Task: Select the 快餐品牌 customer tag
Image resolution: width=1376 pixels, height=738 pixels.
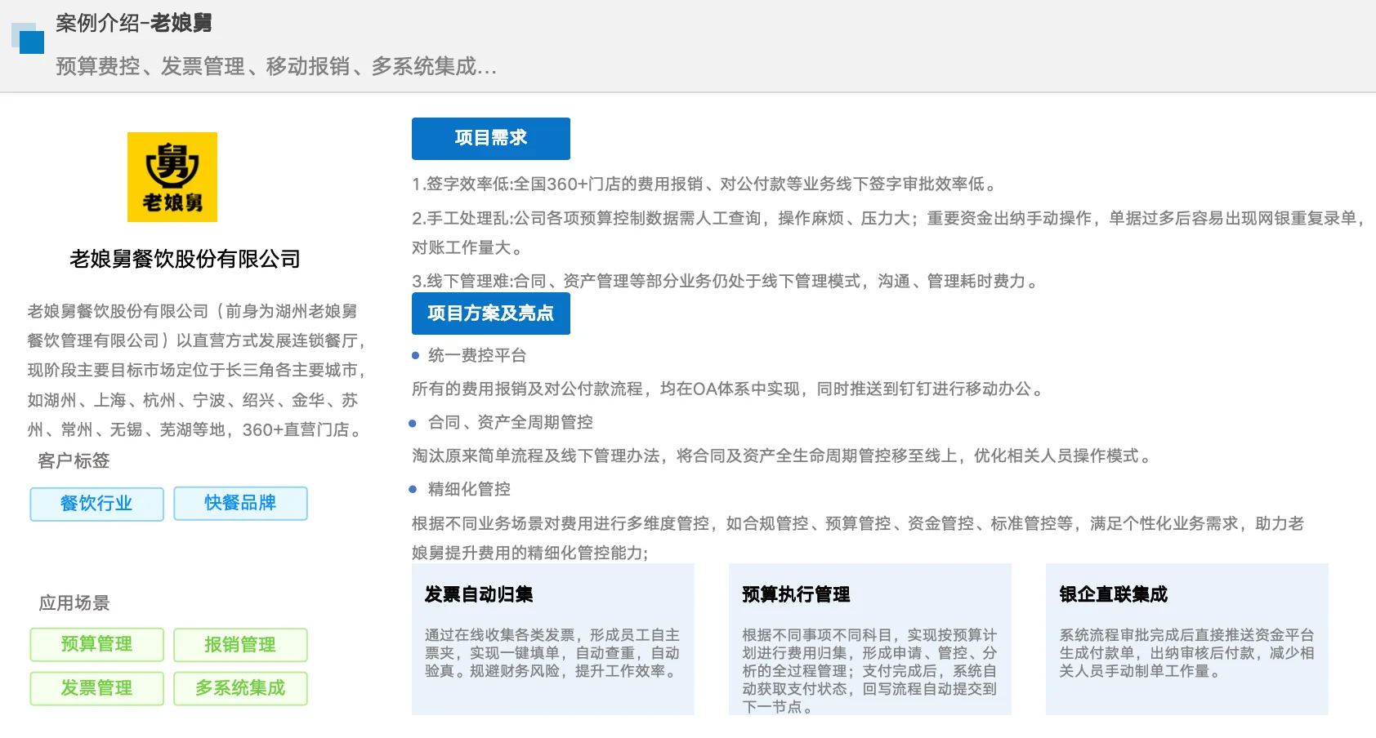Action: point(240,503)
